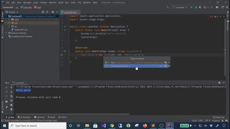Click the error count indicator in editor

[211, 16]
